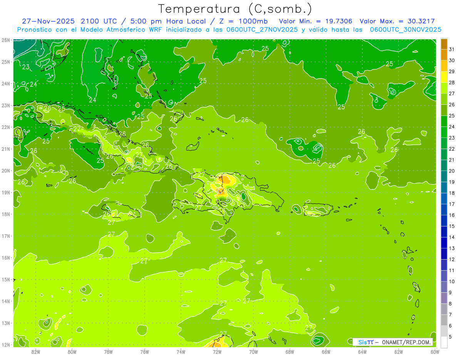Click color scale label '20'
The image size is (462, 357).
452,171
